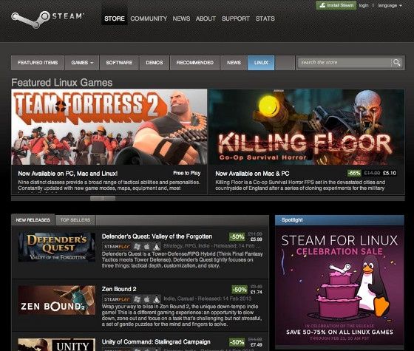Image resolution: width=414 pixels, height=351 pixels.
Task: Expand the Games dropdown menu
Action: (x=82, y=63)
